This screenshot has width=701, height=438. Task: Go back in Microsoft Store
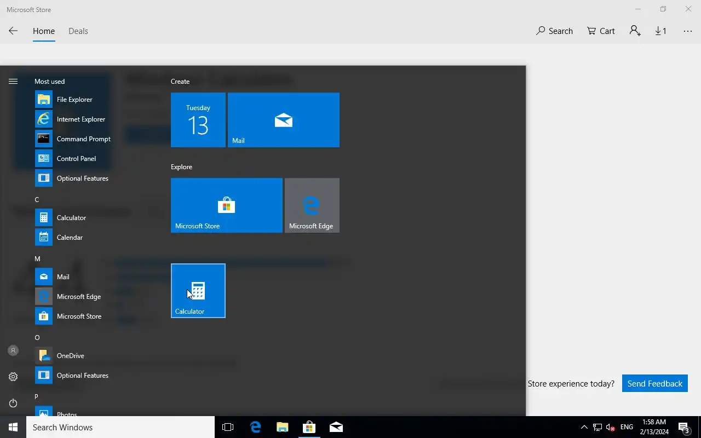tap(13, 31)
